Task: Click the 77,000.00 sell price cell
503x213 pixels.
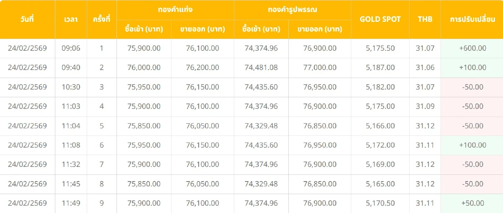Action: (320, 68)
